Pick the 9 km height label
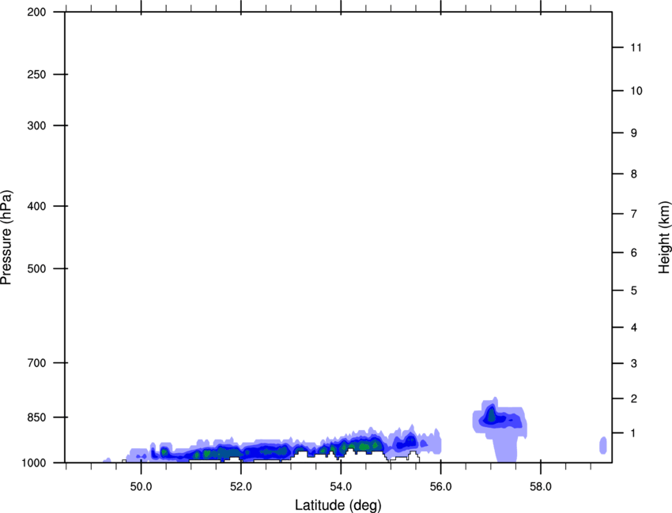 pyautogui.click(x=634, y=133)
